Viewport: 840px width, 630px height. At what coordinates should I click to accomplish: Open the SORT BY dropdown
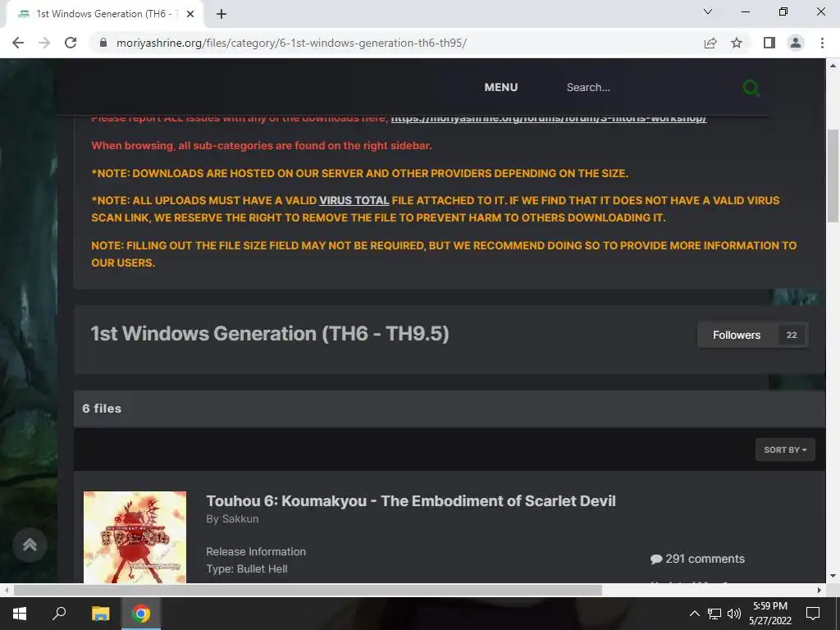coord(785,450)
